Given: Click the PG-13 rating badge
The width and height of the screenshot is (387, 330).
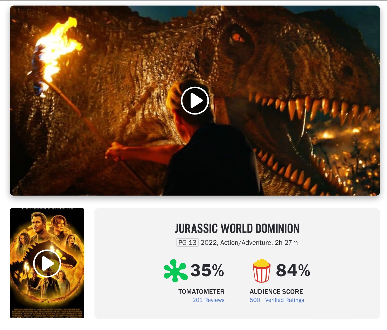Looking at the screenshot, I should [x=187, y=243].
